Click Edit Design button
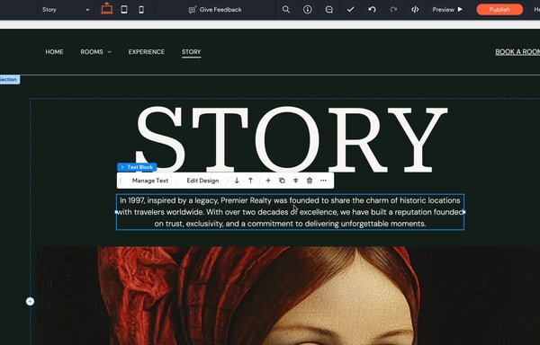540x345 pixels. click(x=202, y=181)
